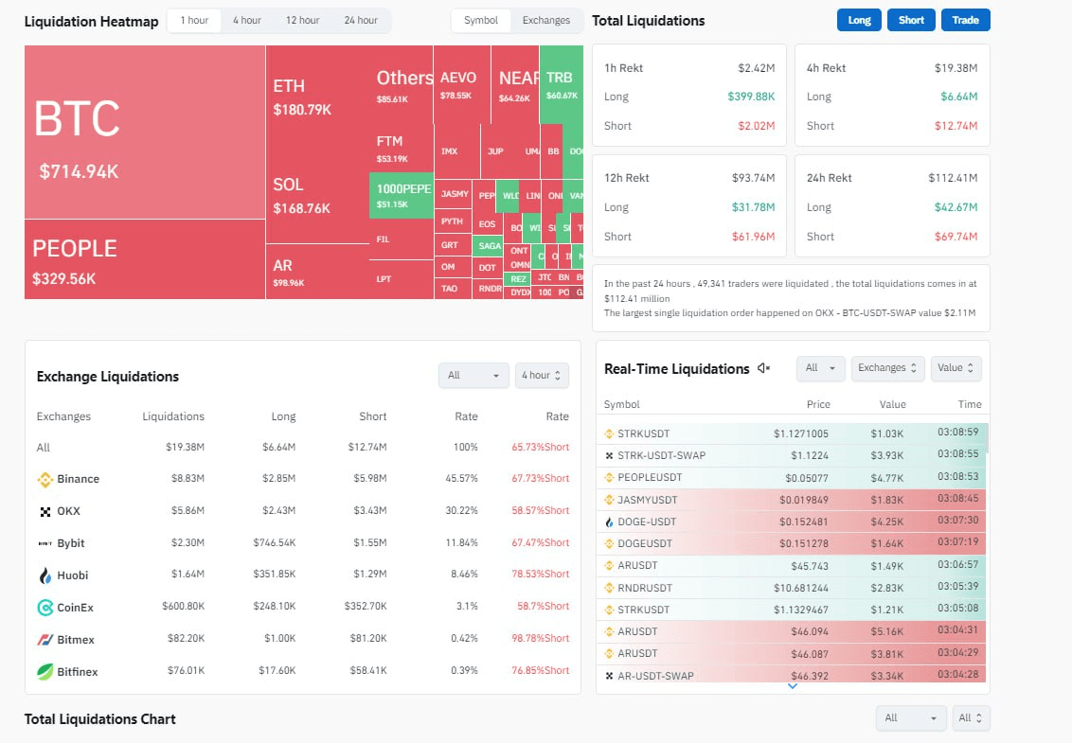Click the OKX icon beside AR-USDT-SWAP
Image resolution: width=1072 pixels, height=743 pixels.
609,676
